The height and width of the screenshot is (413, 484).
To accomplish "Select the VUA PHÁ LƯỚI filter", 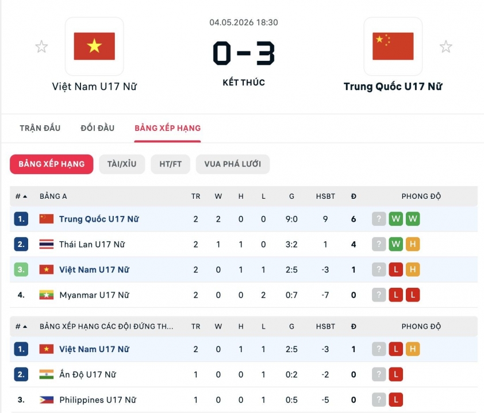I will tap(233, 164).
